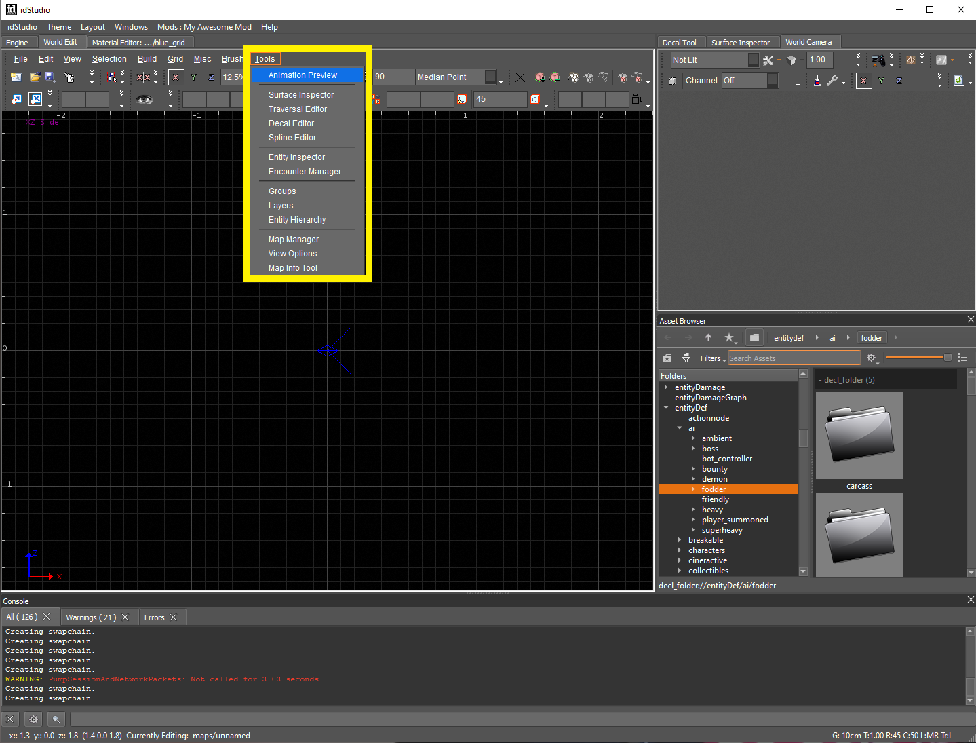Open Surface Inspector from Tools menu
This screenshot has height=743, width=976.
(x=307, y=95)
